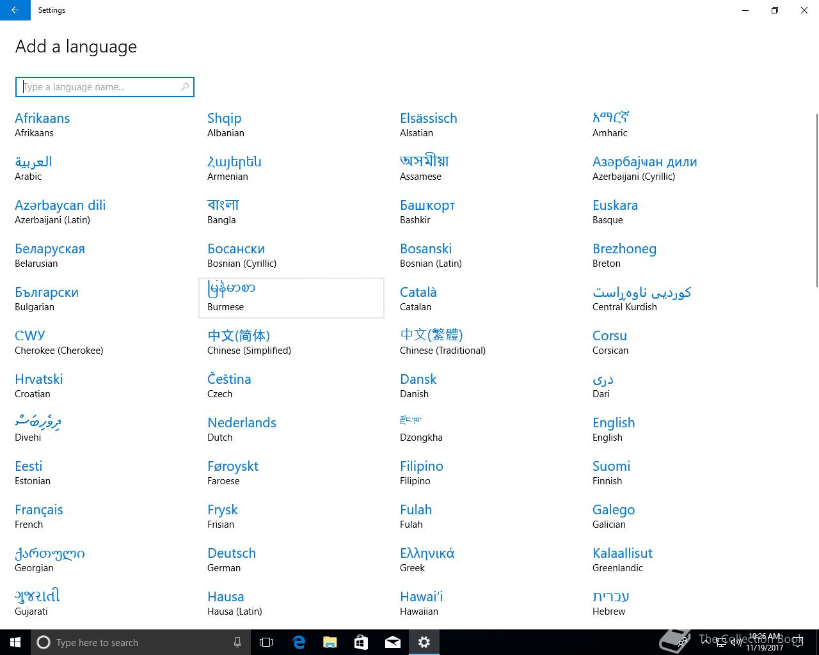Choose Basque (Euskara)
Screen dimensions: 819x655
click(x=676, y=212)
